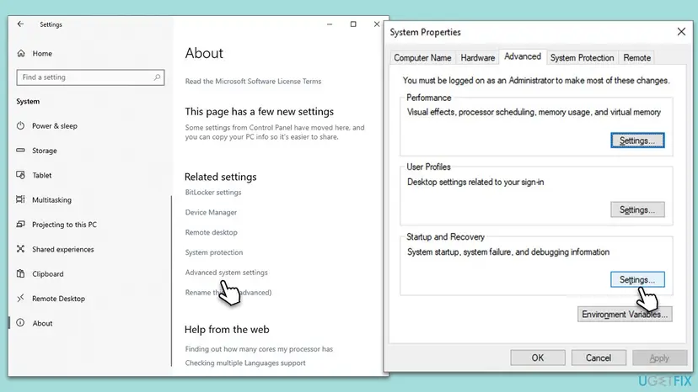Open Performance Settings button

point(637,140)
